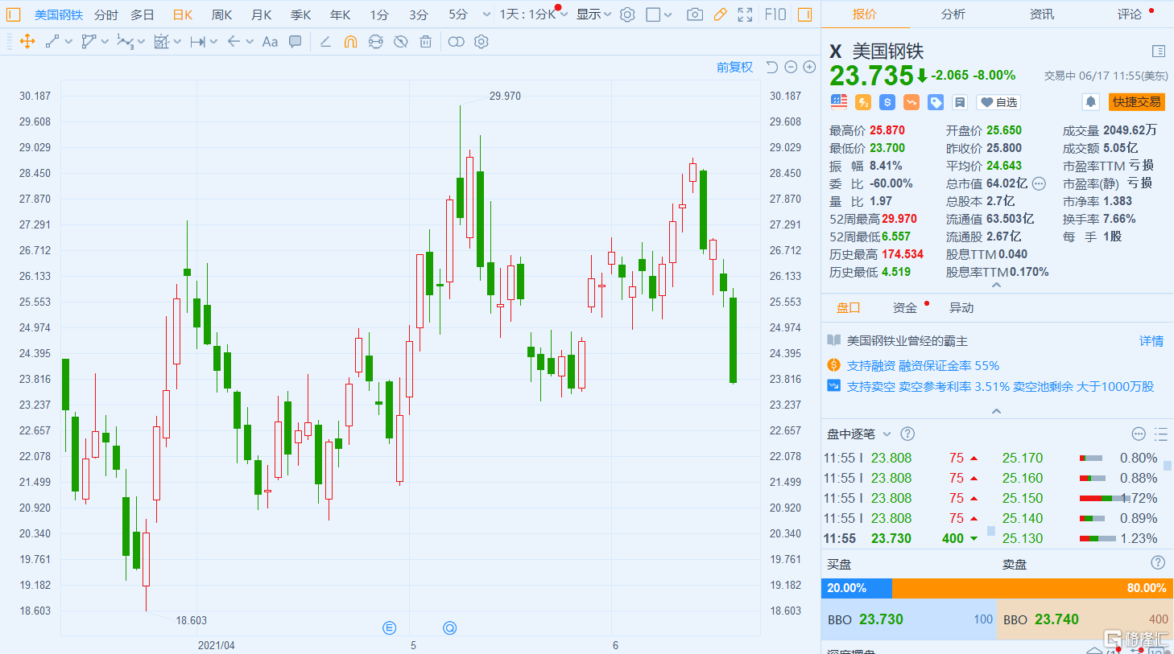The image size is (1174, 654).
Task: Click the 快捷交易 quick trade button
Action: tap(1136, 101)
